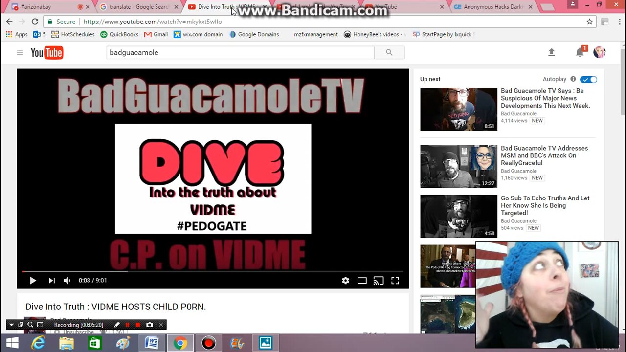The width and height of the screenshot is (626, 352).
Task: Open the Windows Start menu
Action: coord(12,343)
